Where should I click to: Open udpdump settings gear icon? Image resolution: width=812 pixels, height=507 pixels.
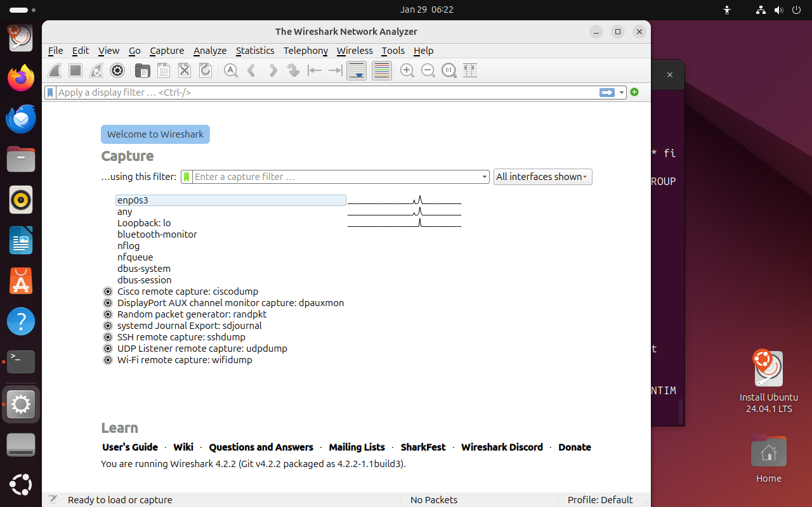[x=108, y=349]
